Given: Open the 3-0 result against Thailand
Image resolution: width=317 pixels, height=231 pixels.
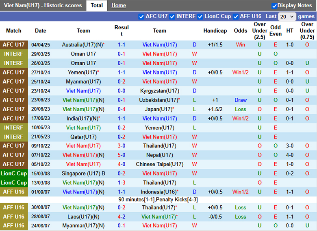Looking at the screenshot, I should [x=121, y=146].
